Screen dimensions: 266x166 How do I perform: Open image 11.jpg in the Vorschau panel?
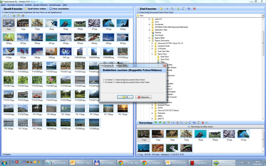143,134
